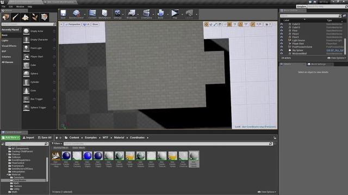
Task: Toggle visibility of PostProcessVolume actor
Action: [282, 47]
